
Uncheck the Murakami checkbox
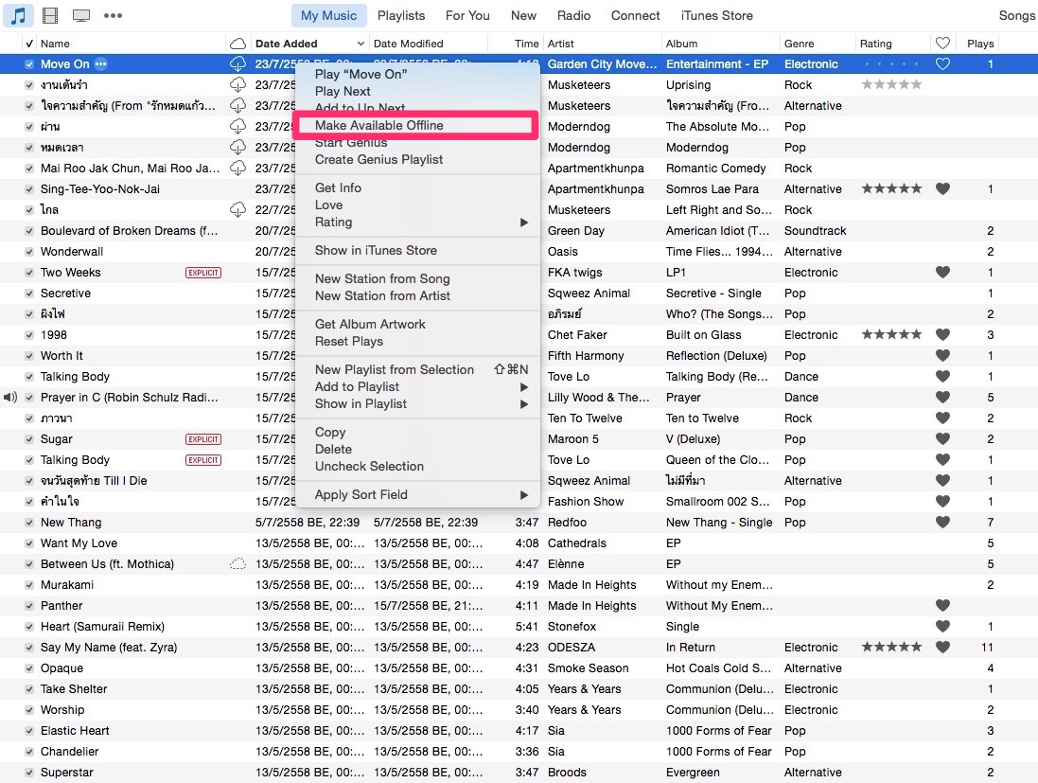29,585
